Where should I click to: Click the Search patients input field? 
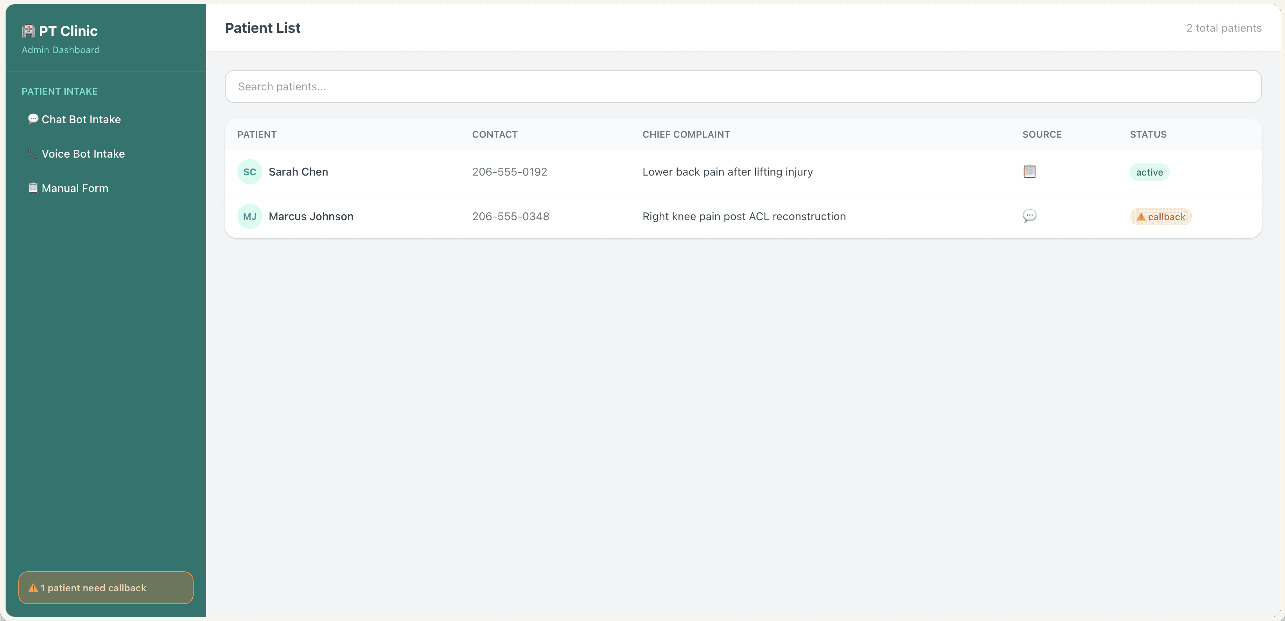point(743,86)
